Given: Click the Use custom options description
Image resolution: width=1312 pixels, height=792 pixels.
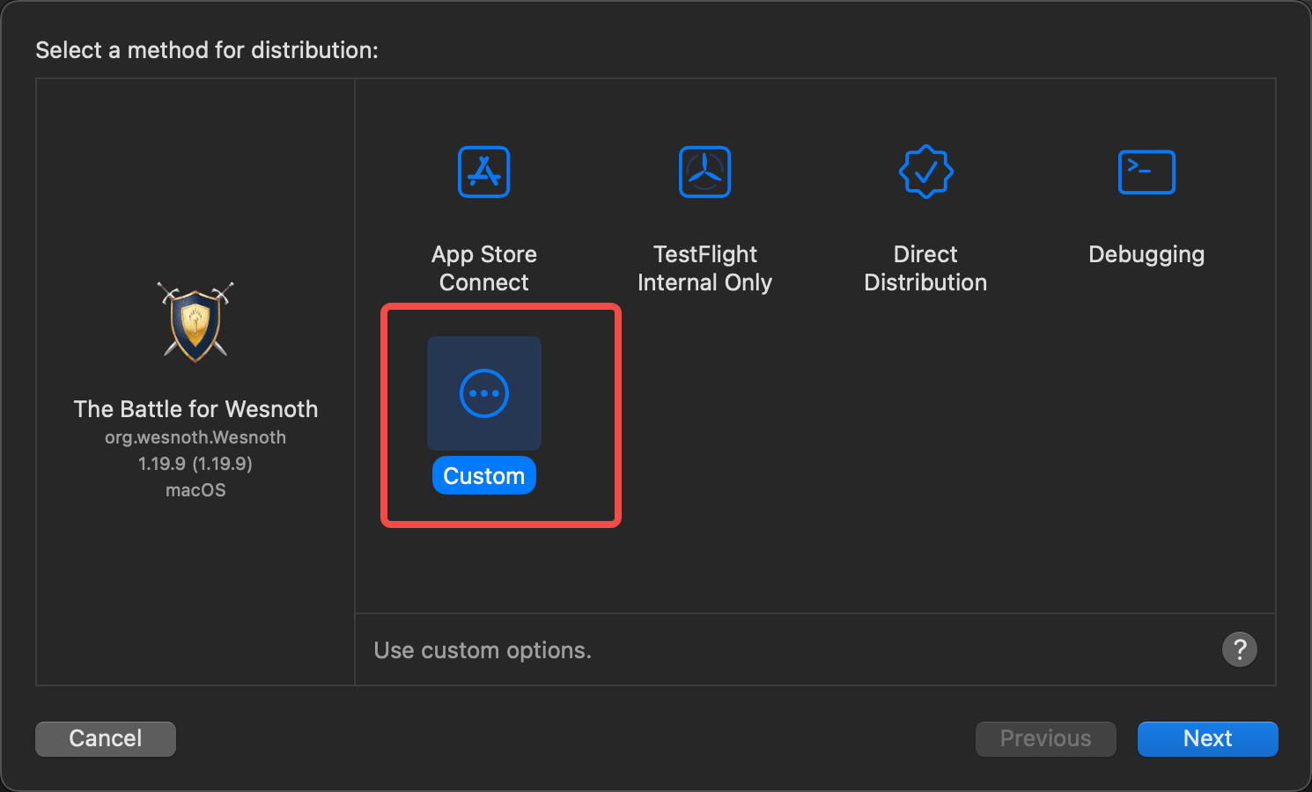Looking at the screenshot, I should coord(483,650).
